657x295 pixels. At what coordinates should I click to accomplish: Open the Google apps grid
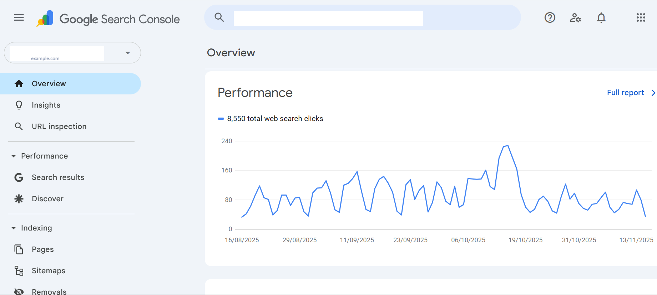641,17
